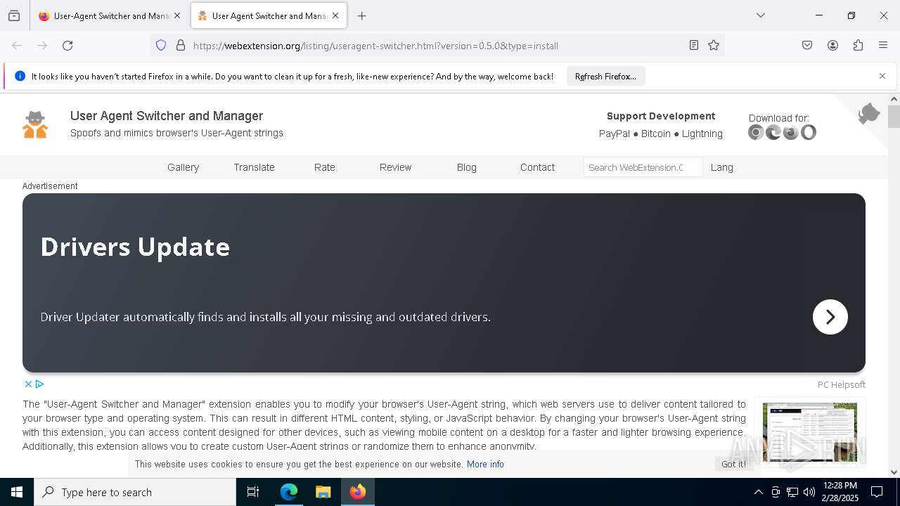Open Save to Pocket button
Viewport: 900px width, 506px height.
point(807,46)
